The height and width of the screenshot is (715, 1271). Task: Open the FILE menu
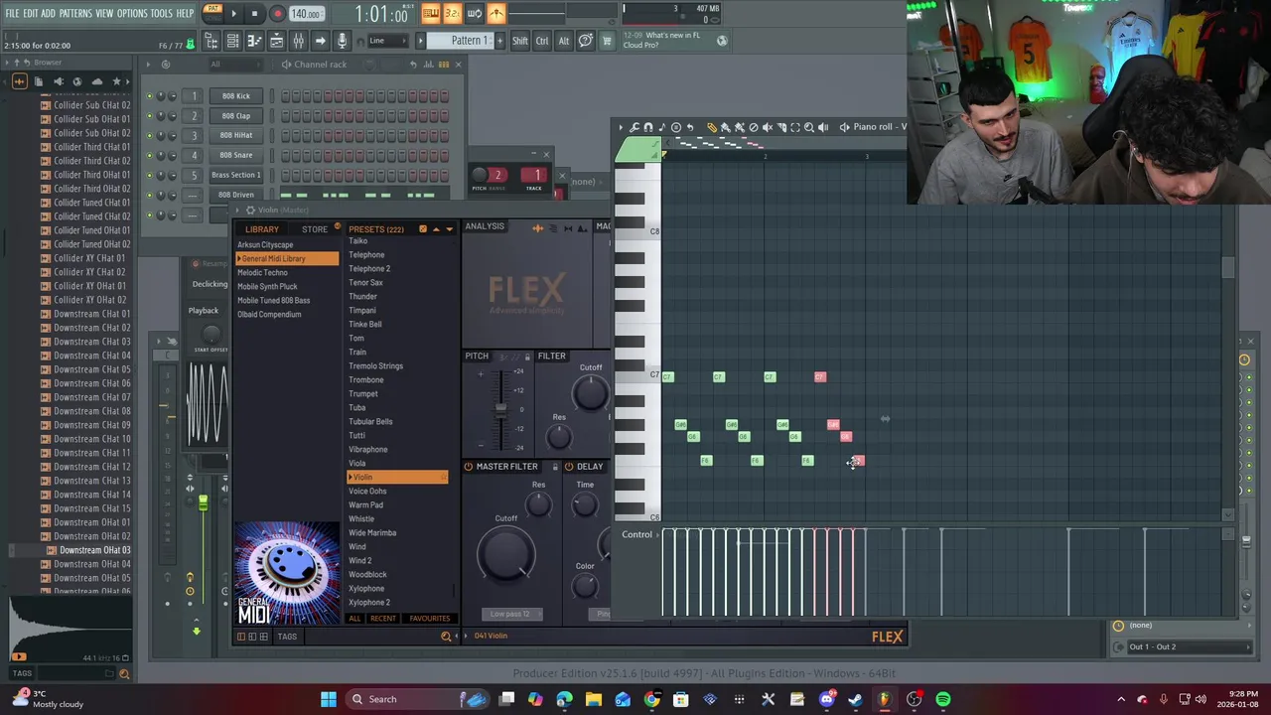12,13
